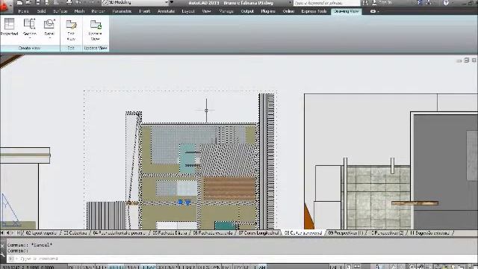The width and height of the screenshot is (478, 269).
Task: Switch to the Plug-ins ribbon tab
Action: (x=268, y=11)
